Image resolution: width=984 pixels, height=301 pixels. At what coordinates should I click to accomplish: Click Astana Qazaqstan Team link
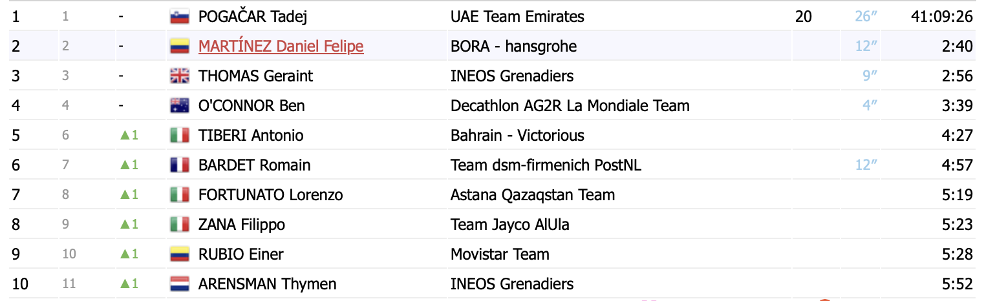[533, 195]
